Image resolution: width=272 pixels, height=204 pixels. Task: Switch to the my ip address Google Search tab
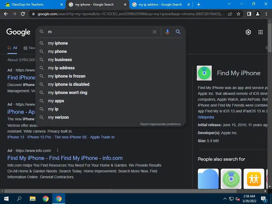pyautogui.click(x=160, y=5)
